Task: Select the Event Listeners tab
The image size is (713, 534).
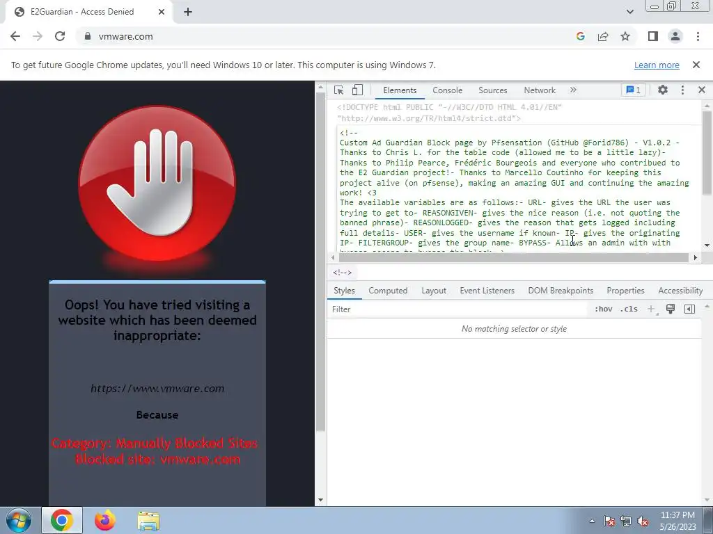Action: point(487,291)
